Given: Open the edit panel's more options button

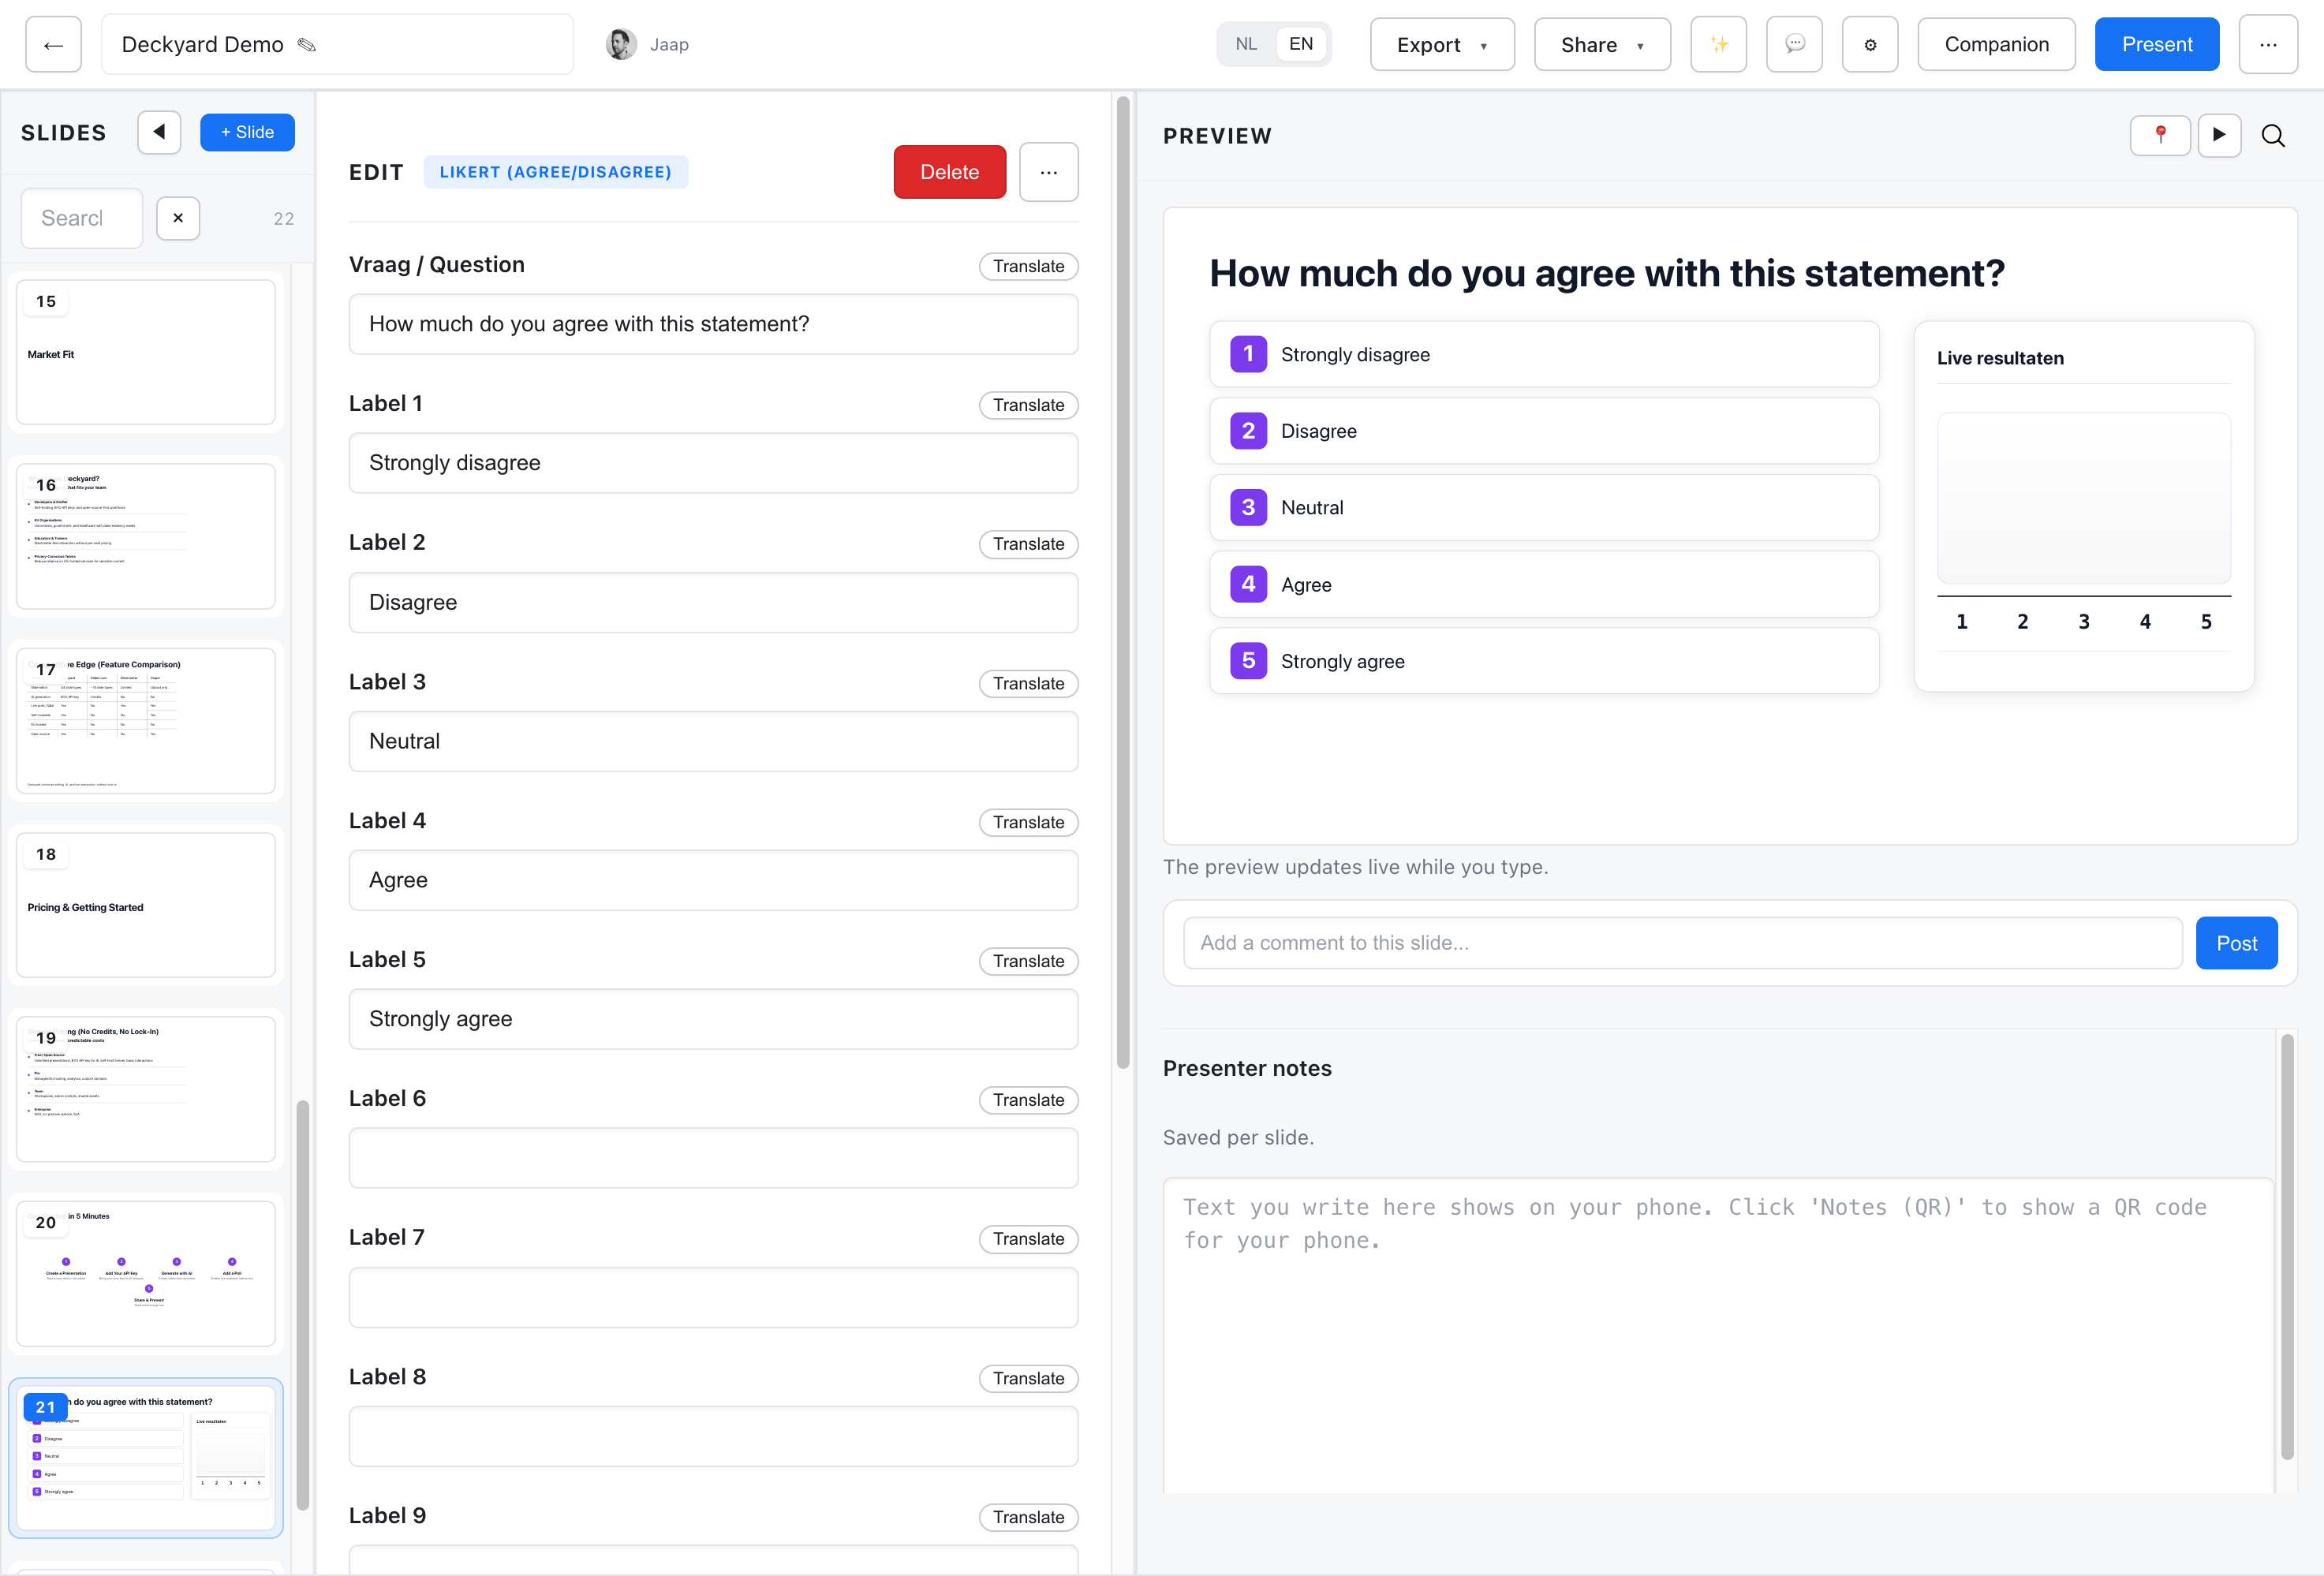Looking at the screenshot, I should [1048, 172].
